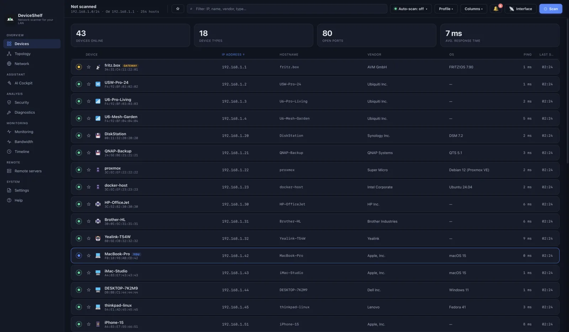569x332 pixels.
Task: Open Devices in the sidebar
Action: click(32, 44)
